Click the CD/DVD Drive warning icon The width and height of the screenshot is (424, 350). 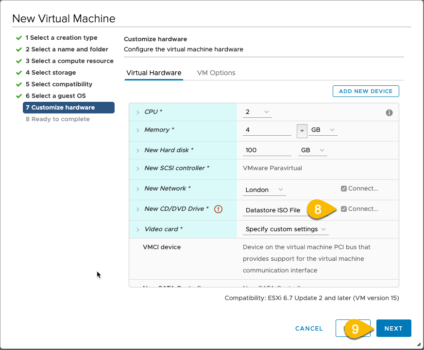(218, 209)
